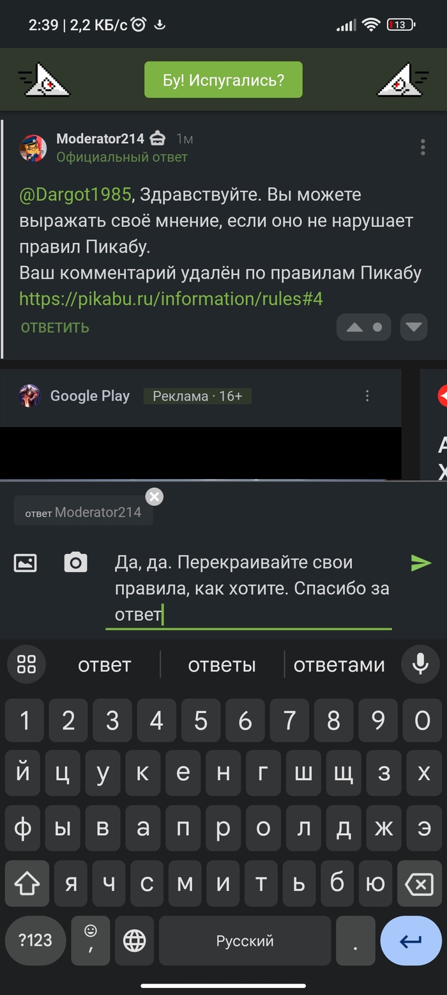Switch keyboard language with globe key
Screen dimensions: 447x995
point(134,941)
